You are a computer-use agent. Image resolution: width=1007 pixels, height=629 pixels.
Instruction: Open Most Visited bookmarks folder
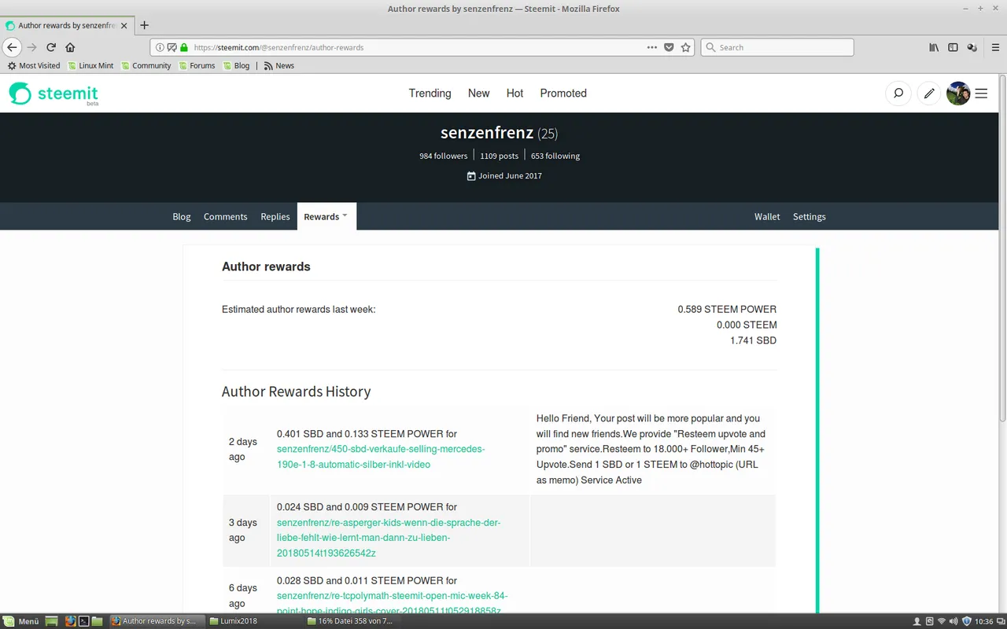coord(34,65)
